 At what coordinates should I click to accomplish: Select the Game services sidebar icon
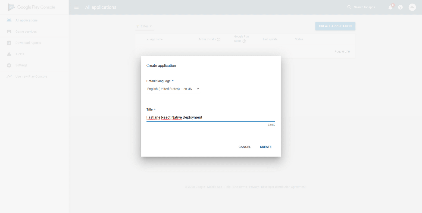[9, 31]
